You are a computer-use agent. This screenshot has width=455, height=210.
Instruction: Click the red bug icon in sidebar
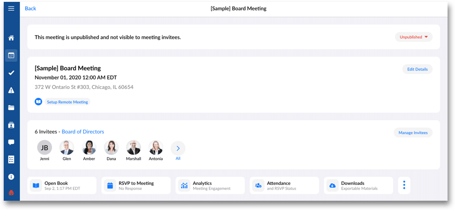11,193
